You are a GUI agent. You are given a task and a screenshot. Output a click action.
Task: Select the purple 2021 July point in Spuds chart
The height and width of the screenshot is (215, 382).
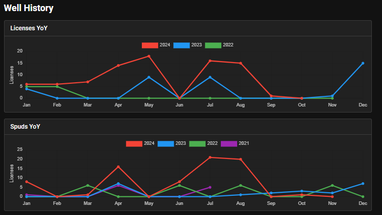pos(210,187)
